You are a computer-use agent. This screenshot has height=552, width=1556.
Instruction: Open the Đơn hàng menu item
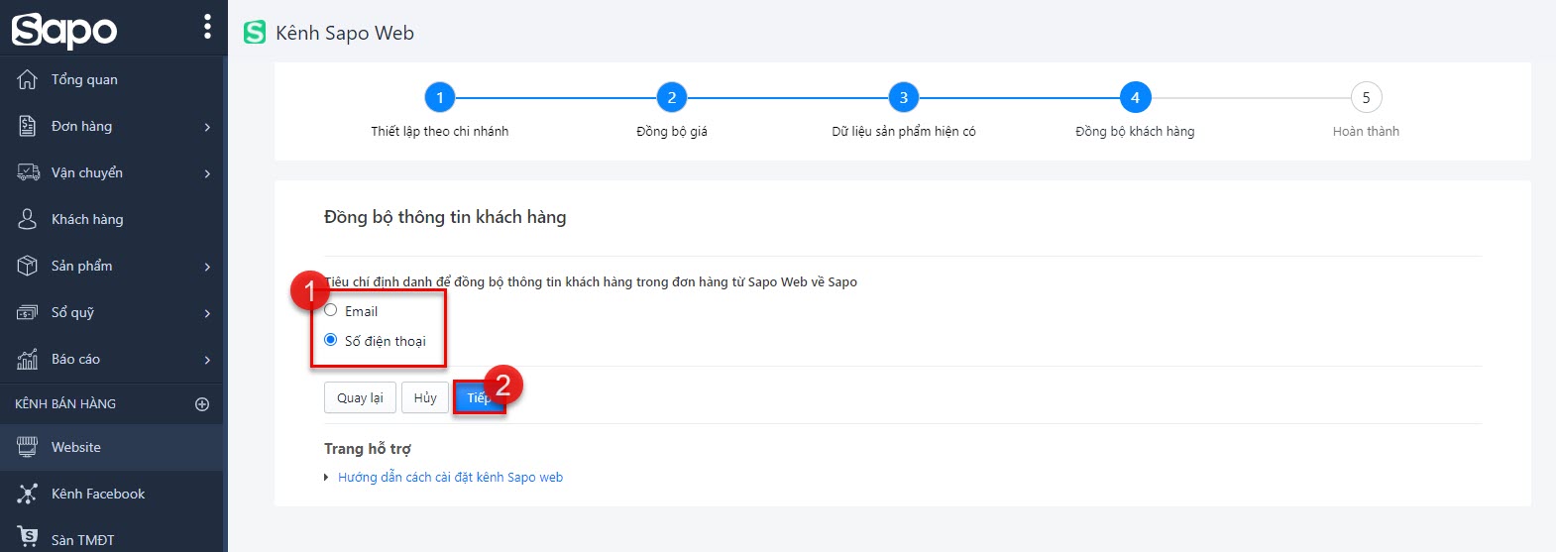(112, 126)
